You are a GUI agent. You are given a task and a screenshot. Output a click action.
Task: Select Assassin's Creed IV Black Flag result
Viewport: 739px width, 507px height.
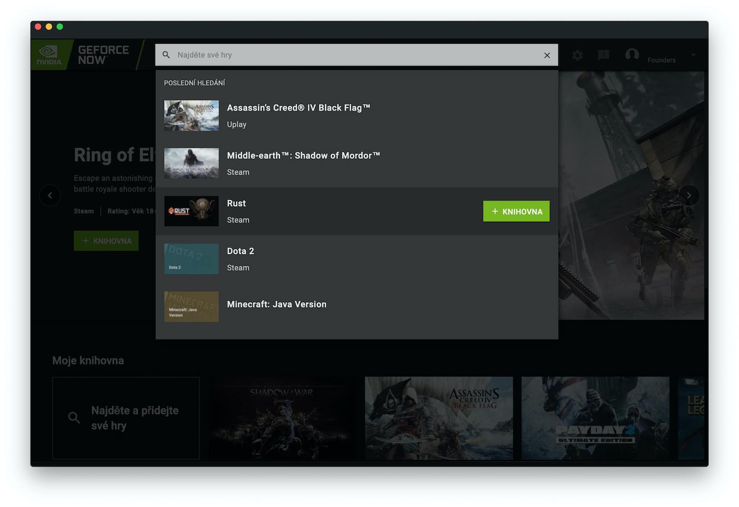pyautogui.click(x=357, y=116)
